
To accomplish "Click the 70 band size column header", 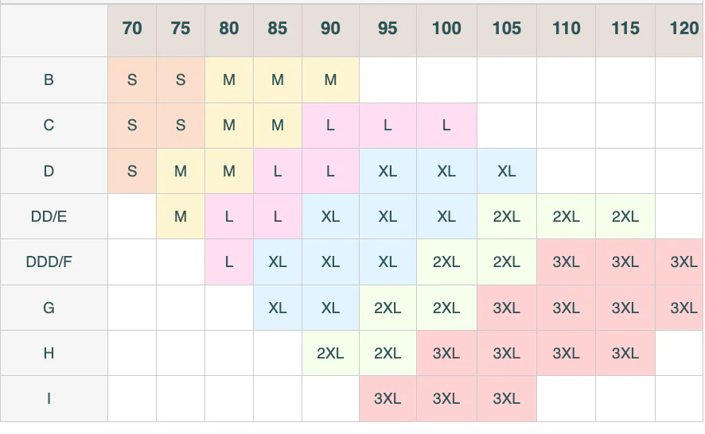I will 132,29.
